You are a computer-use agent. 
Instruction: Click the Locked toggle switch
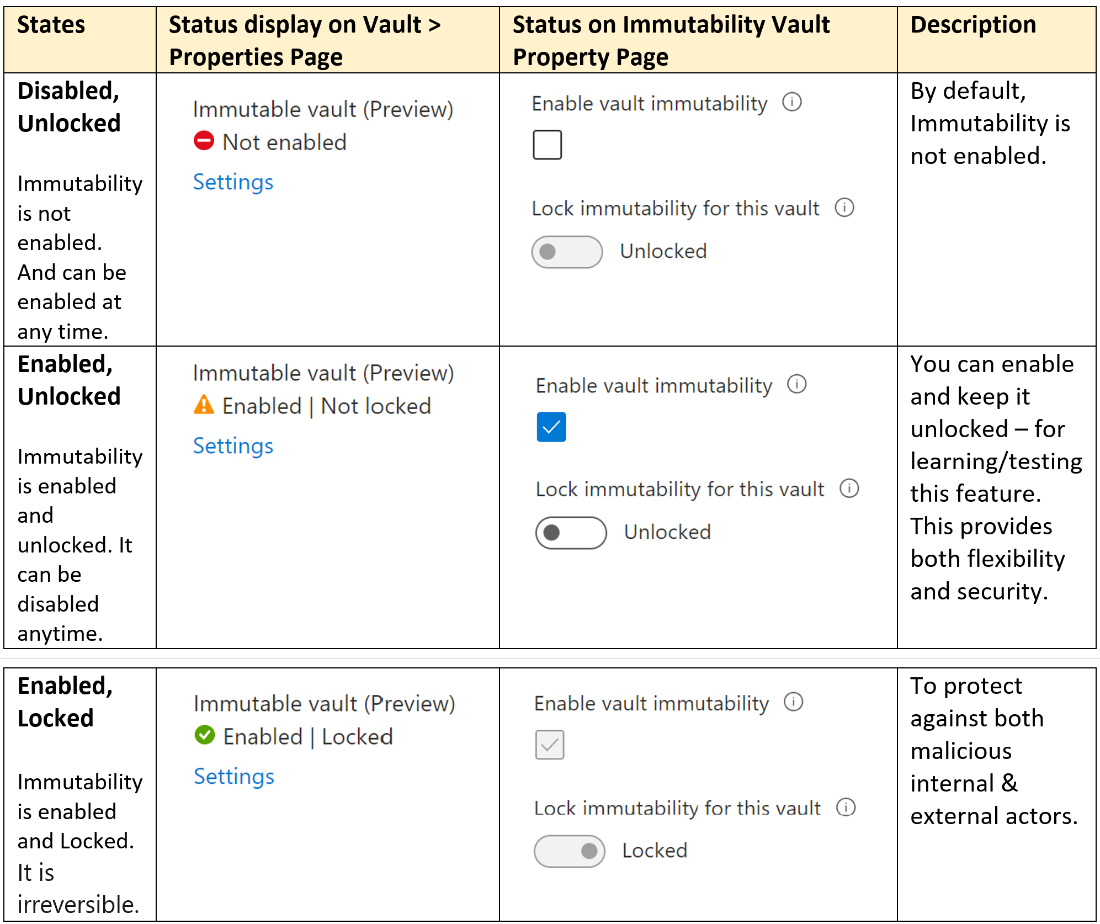click(x=569, y=851)
